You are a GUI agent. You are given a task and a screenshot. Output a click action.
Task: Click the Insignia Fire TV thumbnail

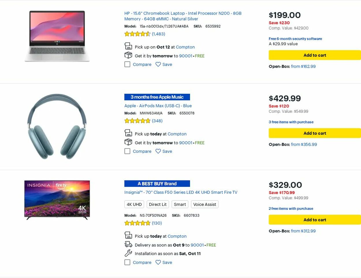click(57, 200)
